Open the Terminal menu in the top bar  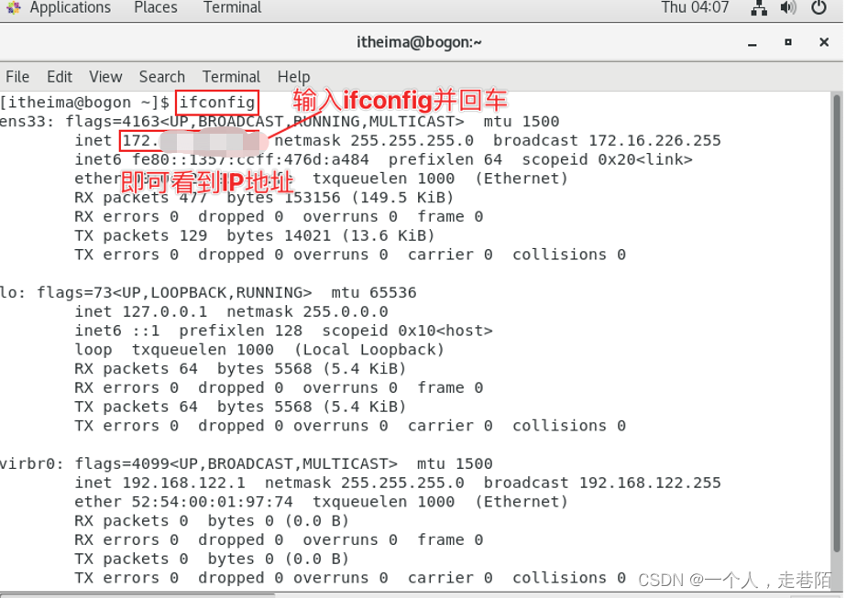[231, 8]
